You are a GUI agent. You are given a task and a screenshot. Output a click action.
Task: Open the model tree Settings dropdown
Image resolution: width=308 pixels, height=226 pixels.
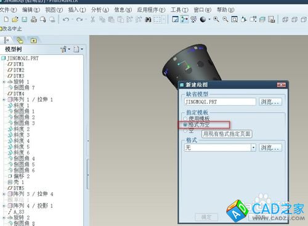click(78, 49)
